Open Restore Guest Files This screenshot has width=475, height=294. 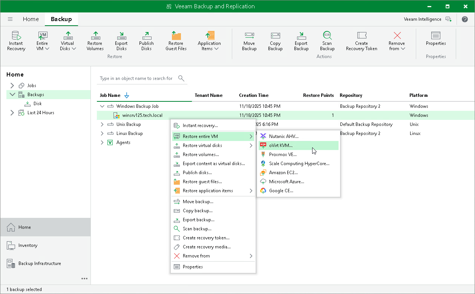[176, 40]
